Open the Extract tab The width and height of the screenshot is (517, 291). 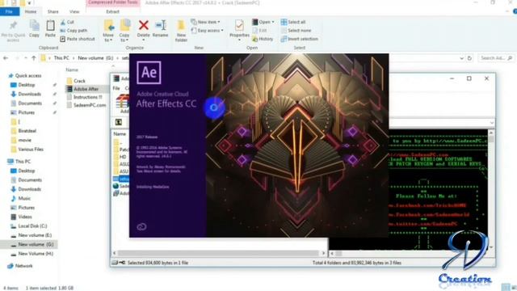113,11
